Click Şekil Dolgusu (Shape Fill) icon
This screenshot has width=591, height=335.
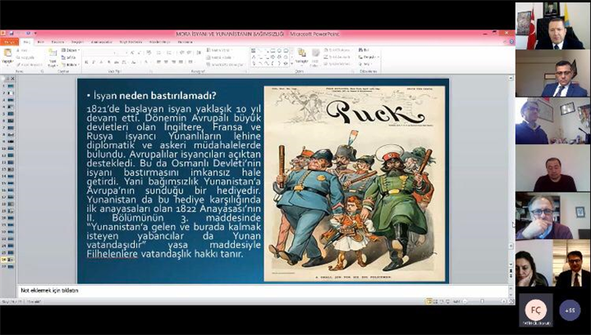(x=337, y=50)
